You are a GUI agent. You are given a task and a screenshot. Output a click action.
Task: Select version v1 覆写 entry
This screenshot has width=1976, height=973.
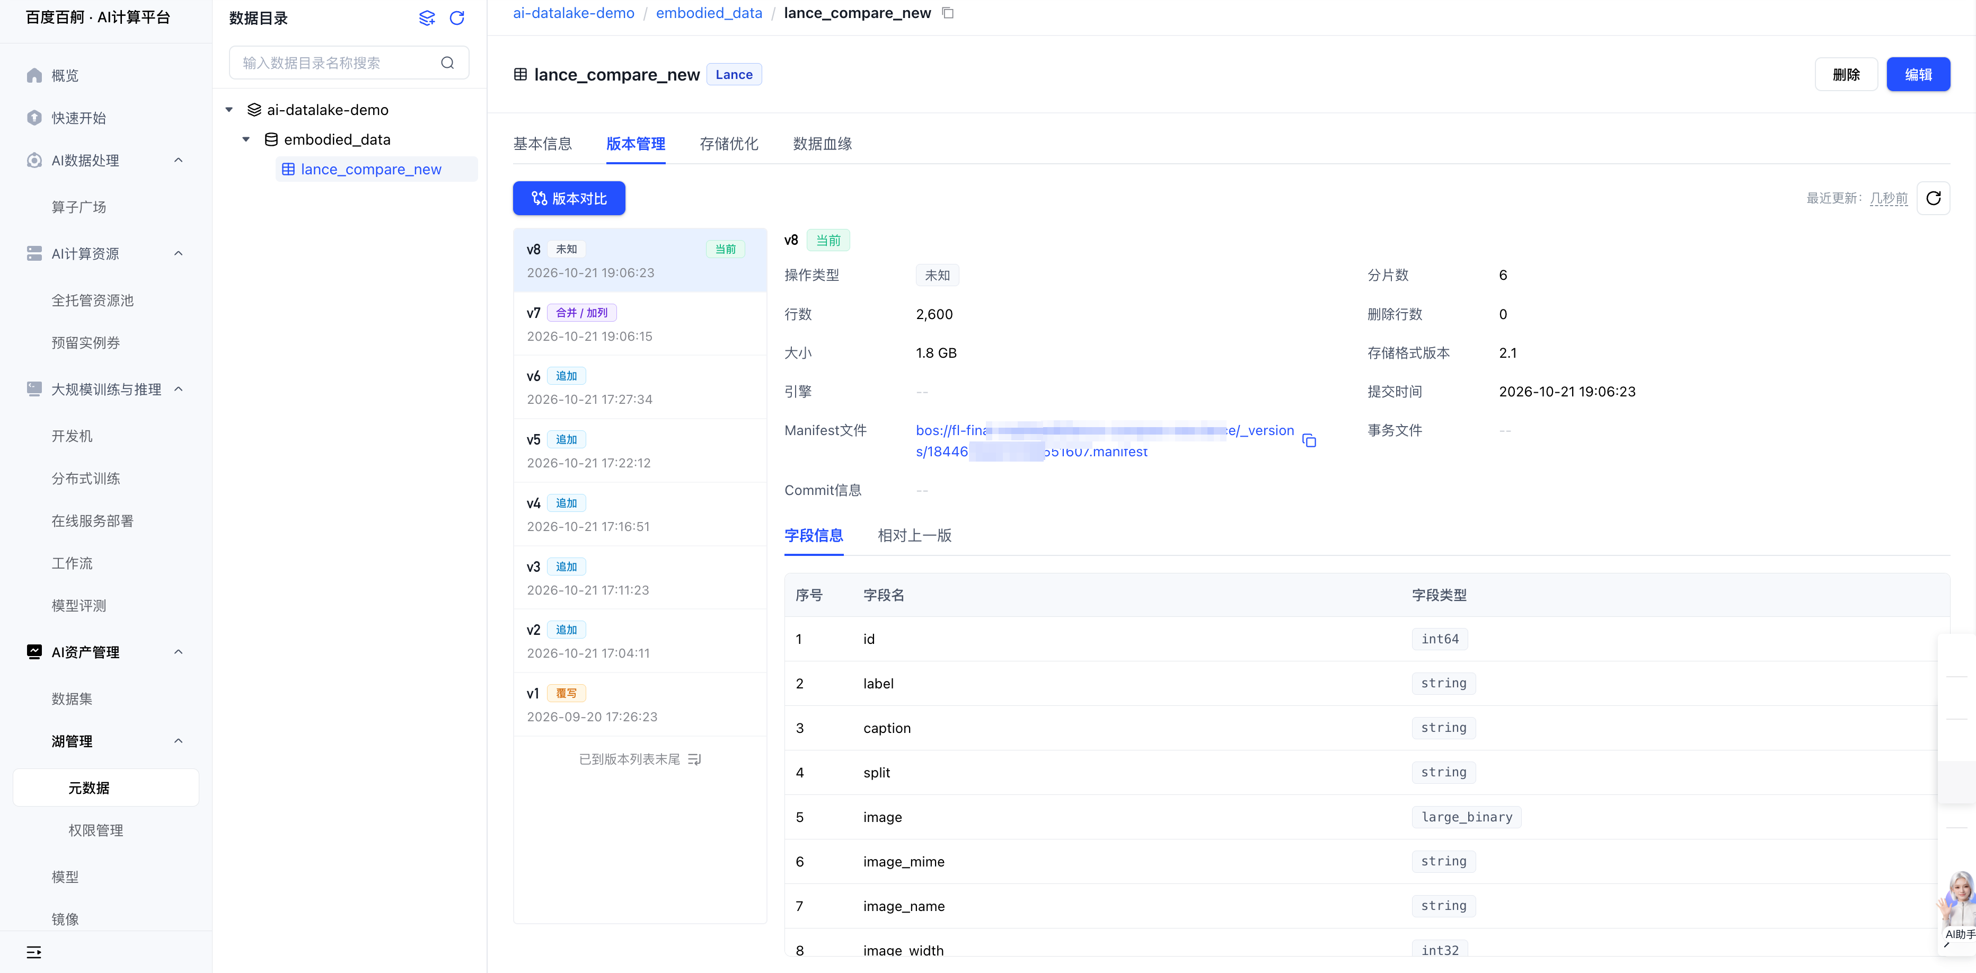pyautogui.click(x=640, y=704)
